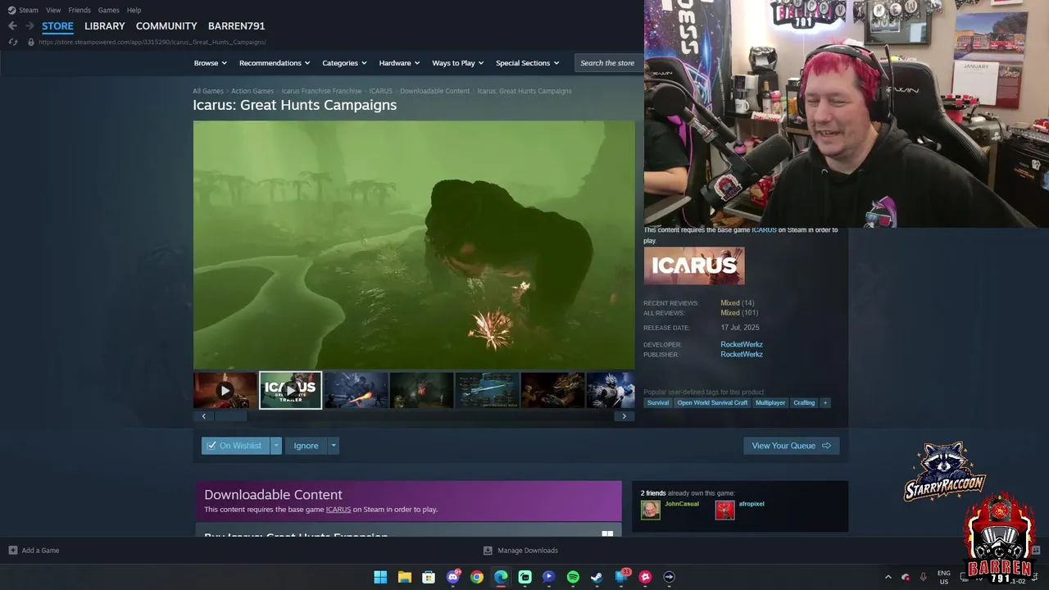This screenshot has width=1049, height=590.
Task: Reload the store page with refresh icon
Action: (x=13, y=42)
